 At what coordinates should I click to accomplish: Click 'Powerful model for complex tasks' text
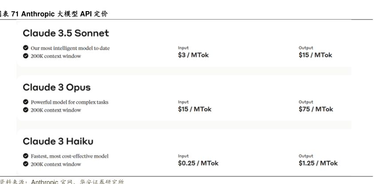coord(69,102)
